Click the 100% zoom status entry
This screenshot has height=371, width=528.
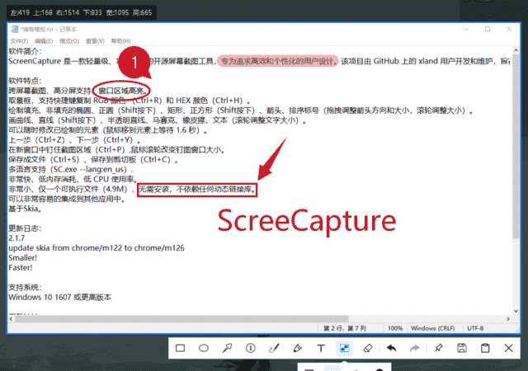tap(395, 328)
